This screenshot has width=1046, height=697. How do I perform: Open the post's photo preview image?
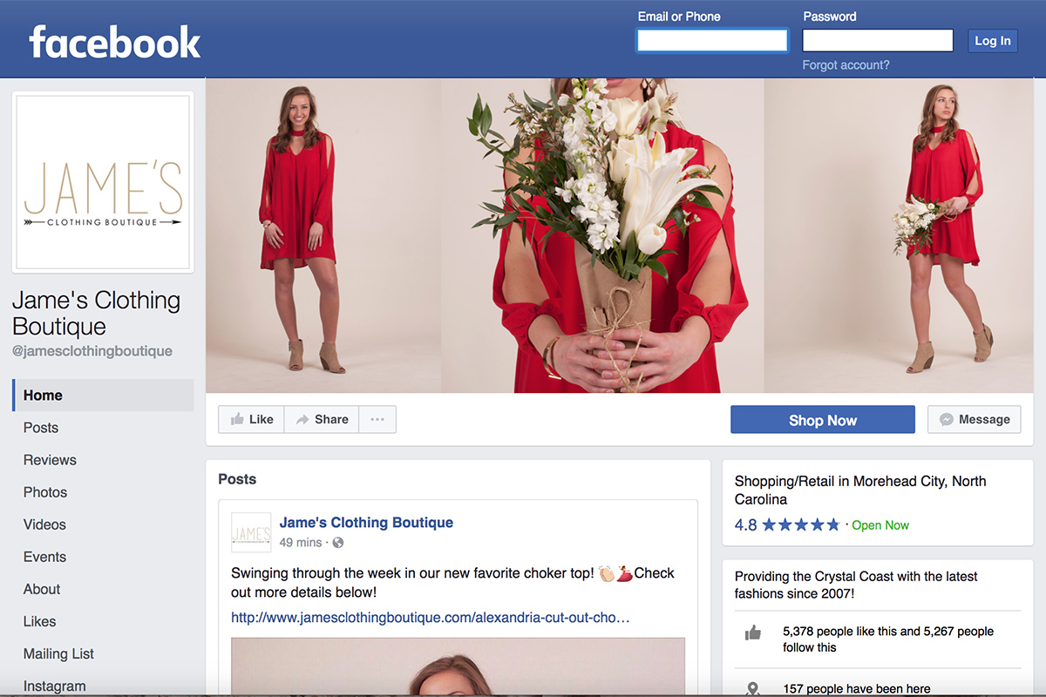(x=458, y=667)
